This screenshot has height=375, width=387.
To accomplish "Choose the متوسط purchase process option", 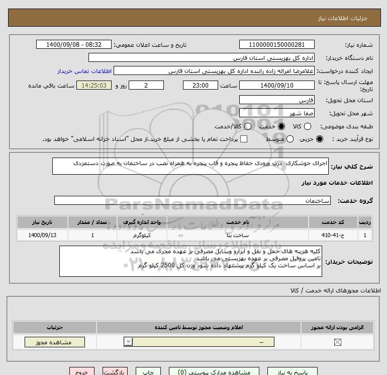I will pos(290,139).
